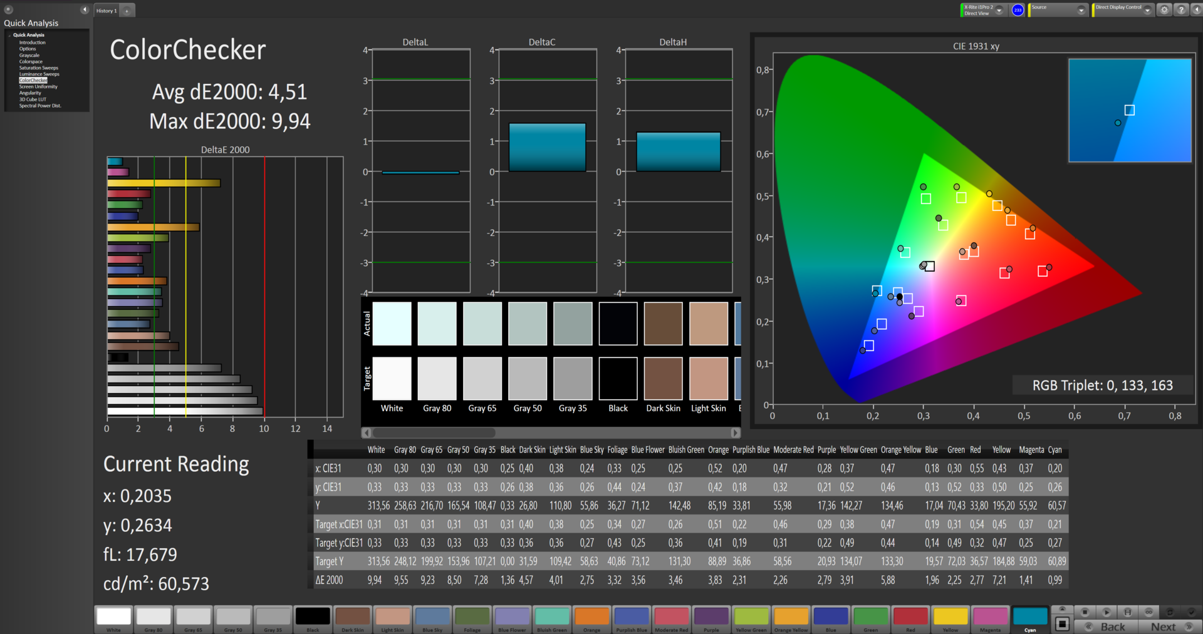Screen dimensions: 1203x634
Task: Click the swatch comparison horizontal scrollbar
Action: (434, 432)
